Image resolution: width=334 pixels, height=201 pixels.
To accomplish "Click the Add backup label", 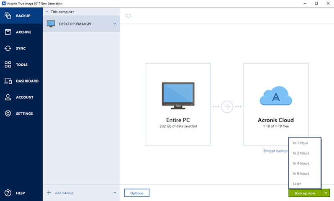I will pyautogui.click(x=64, y=193).
